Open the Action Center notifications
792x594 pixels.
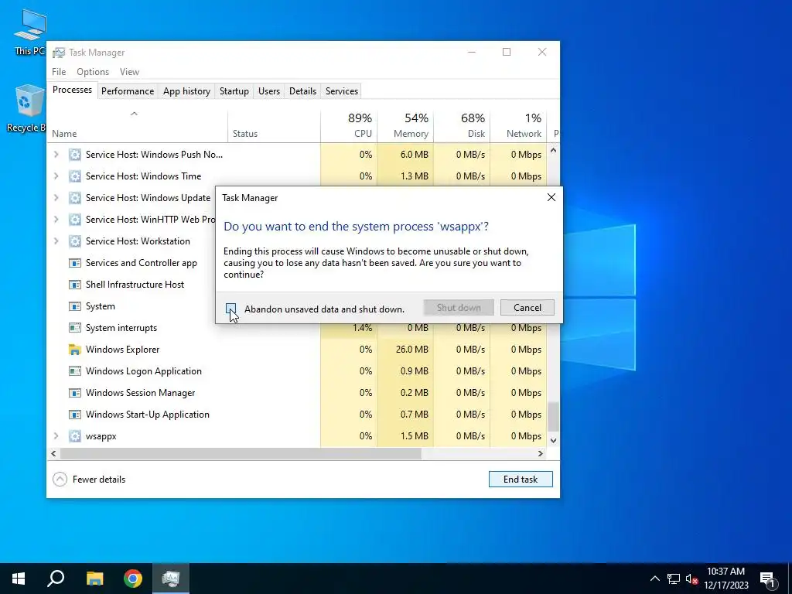click(767, 579)
